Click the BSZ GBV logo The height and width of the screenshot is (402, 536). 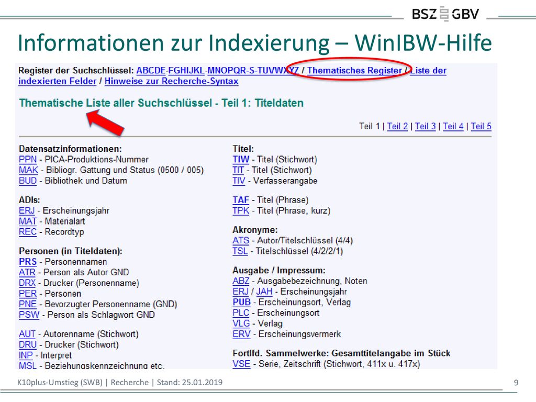tap(445, 14)
